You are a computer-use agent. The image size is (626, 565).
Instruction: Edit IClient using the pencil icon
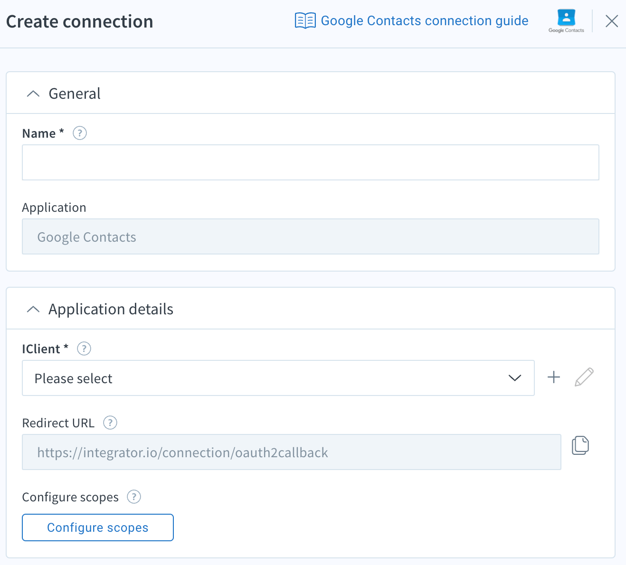coord(584,377)
